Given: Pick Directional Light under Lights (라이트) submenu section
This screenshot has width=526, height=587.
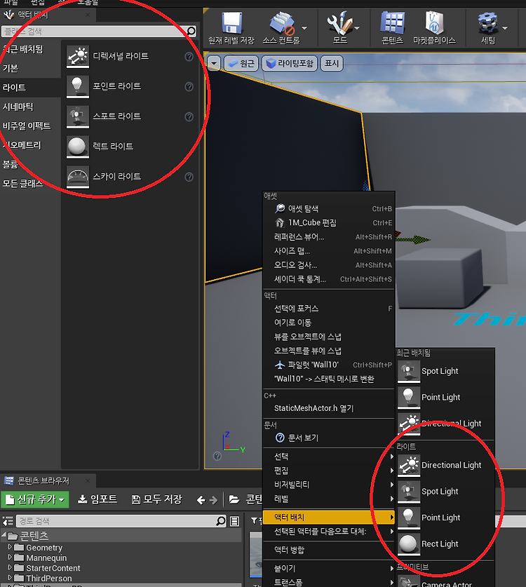Looking at the screenshot, I should [445, 465].
